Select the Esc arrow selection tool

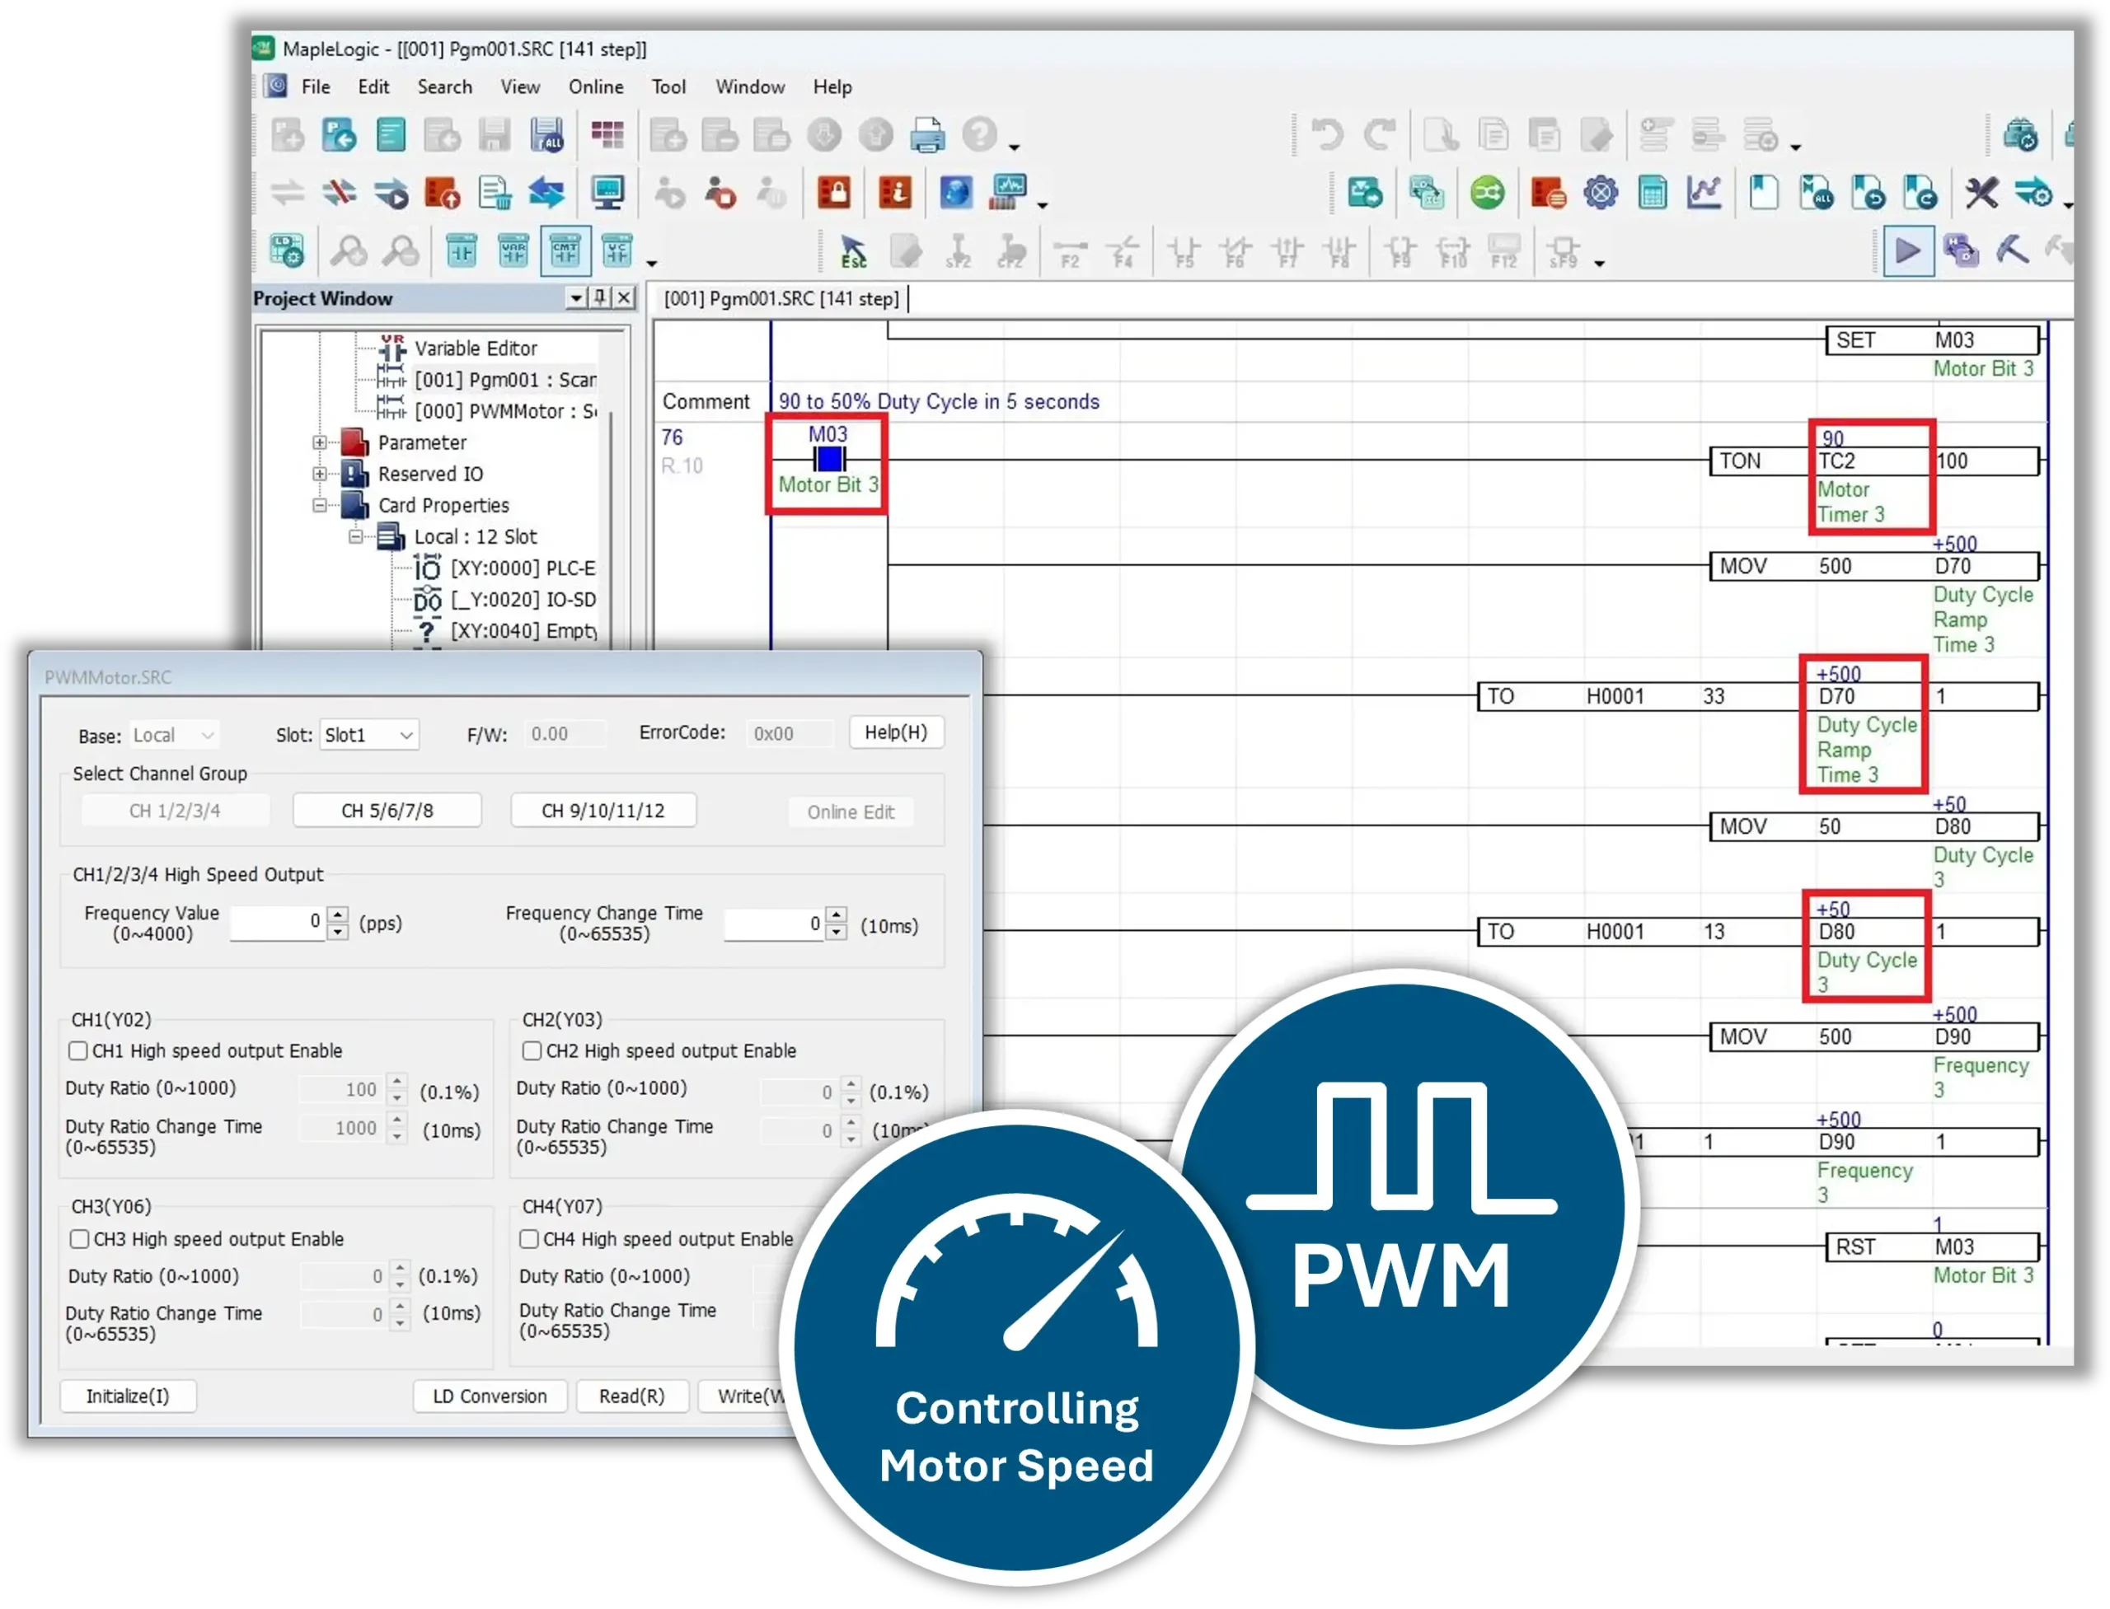point(852,251)
